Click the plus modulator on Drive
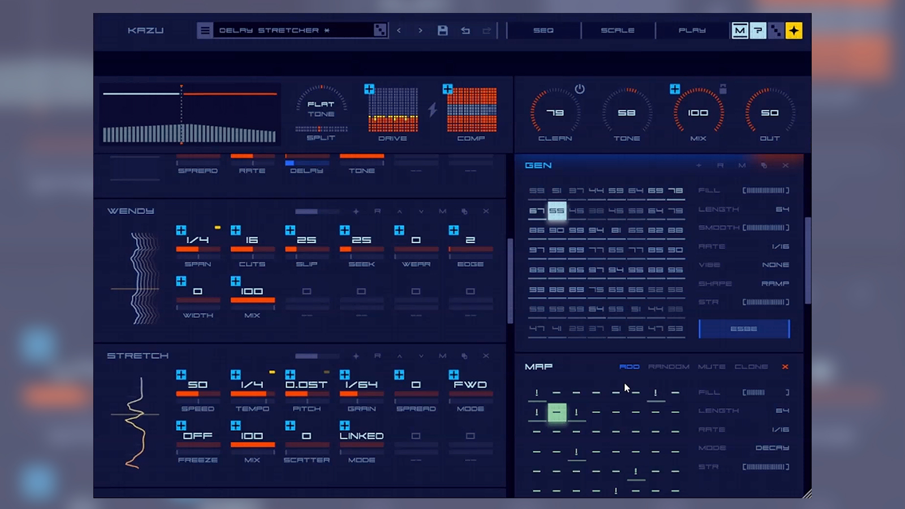Screen dimensions: 905x509 [x=369, y=89]
